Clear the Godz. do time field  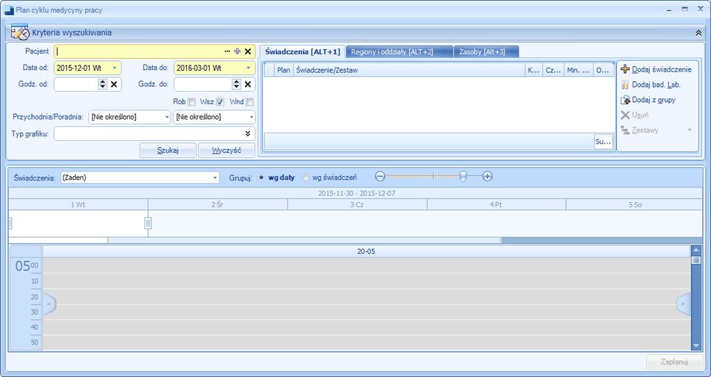248,85
